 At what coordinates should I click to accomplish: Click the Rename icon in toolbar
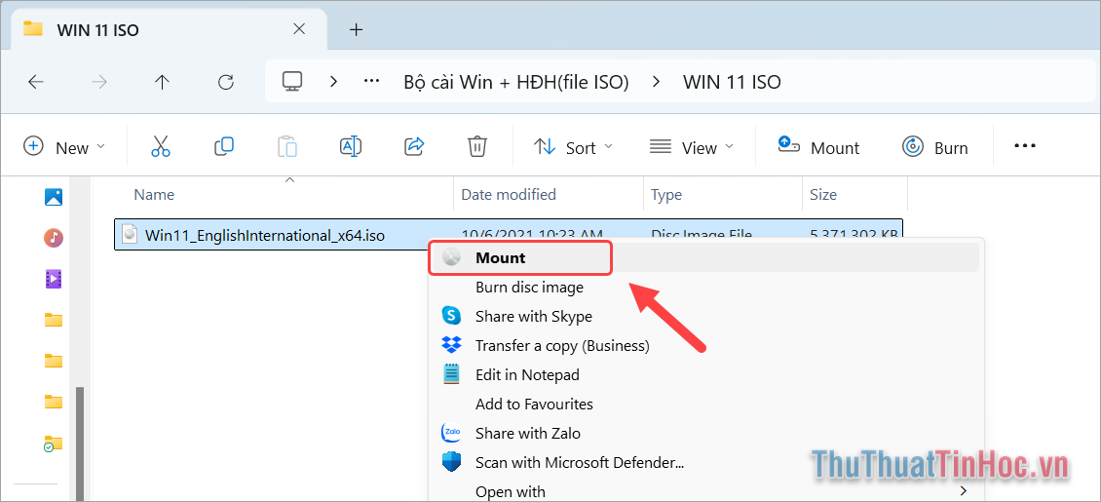(x=351, y=147)
